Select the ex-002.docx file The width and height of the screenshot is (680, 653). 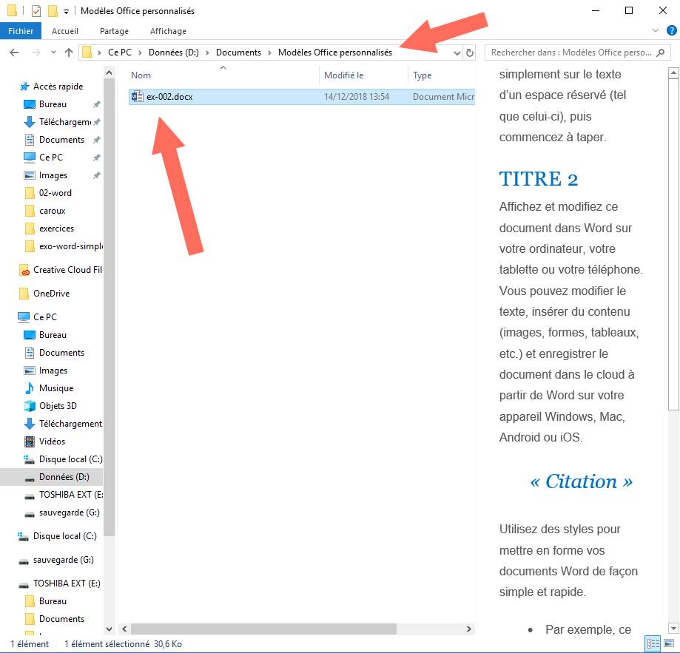[169, 97]
